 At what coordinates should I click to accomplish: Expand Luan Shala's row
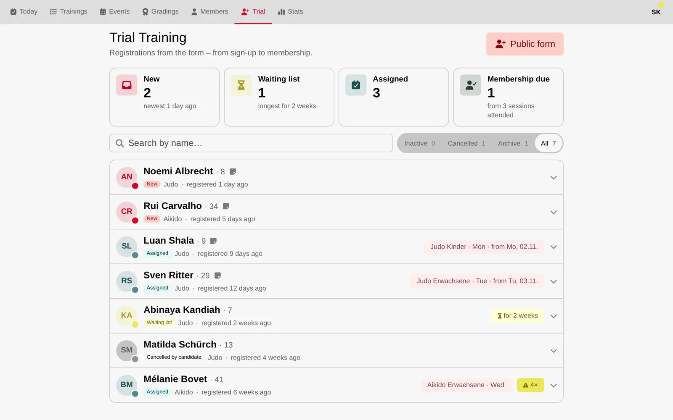(x=554, y=247)
